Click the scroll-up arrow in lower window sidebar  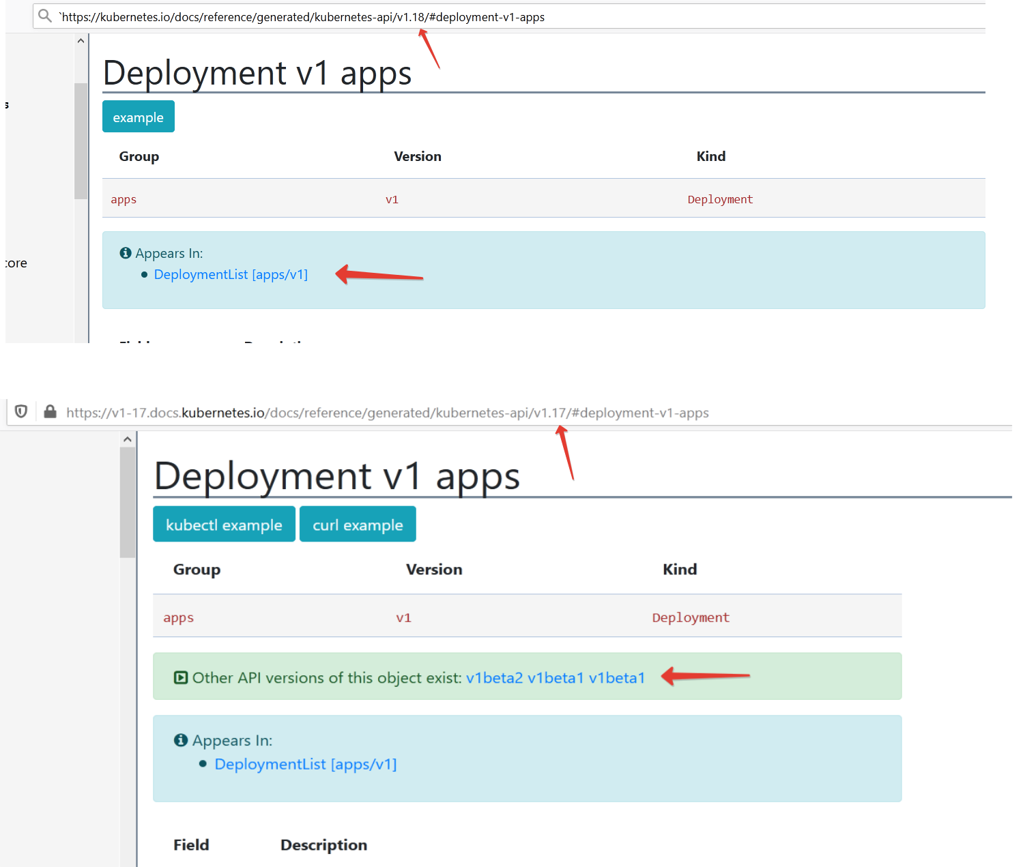tap(128, 439)
